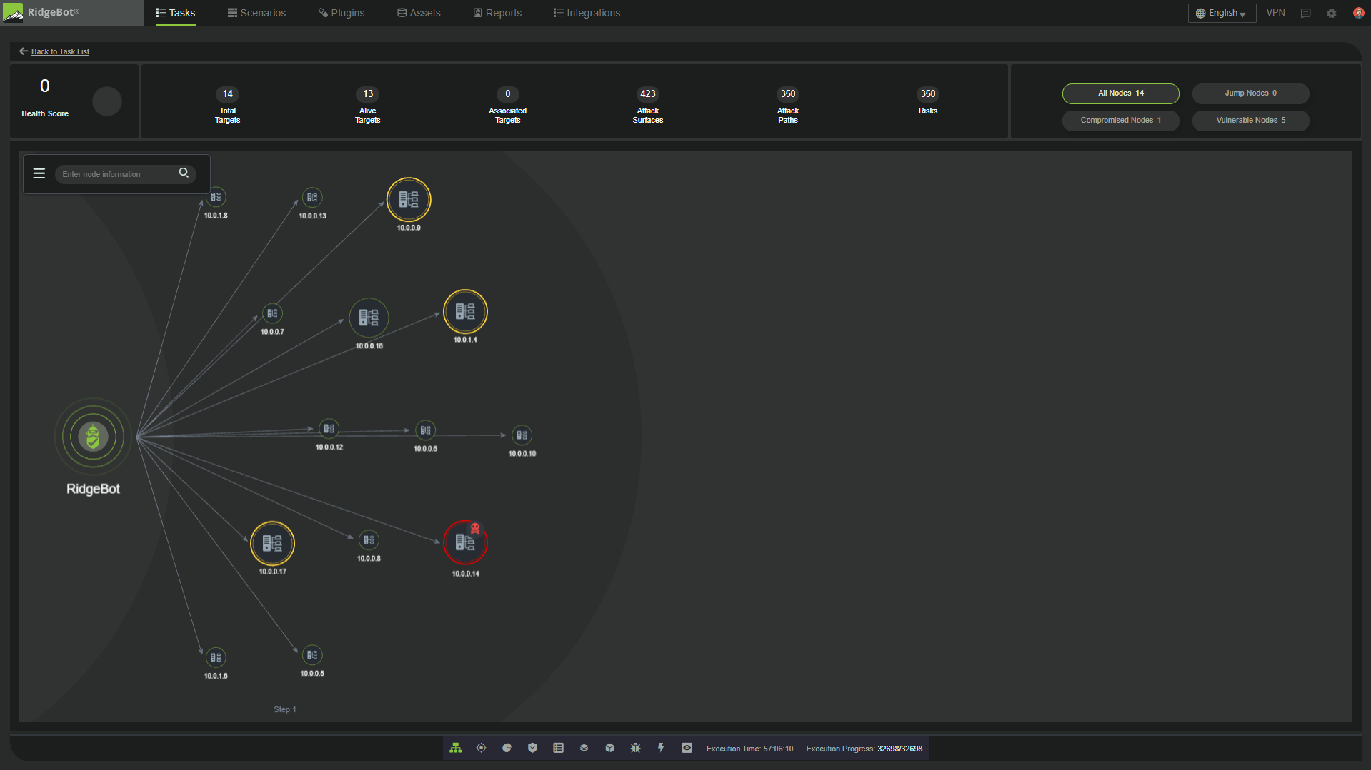Click the Back to Task List link
Screen dimensions: 1371x770
tap(60, 51)
